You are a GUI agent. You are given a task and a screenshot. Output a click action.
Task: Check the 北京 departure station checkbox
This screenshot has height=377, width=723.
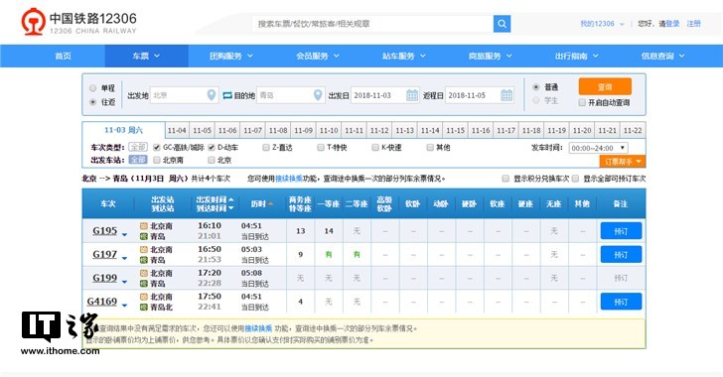(x=212, y=160)
